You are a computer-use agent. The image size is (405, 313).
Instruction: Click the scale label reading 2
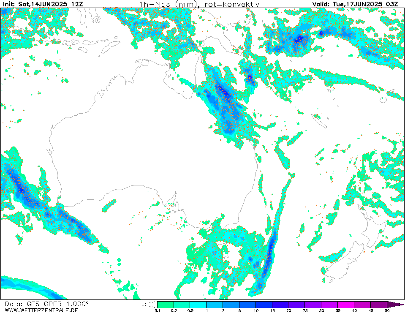[223, 310]
